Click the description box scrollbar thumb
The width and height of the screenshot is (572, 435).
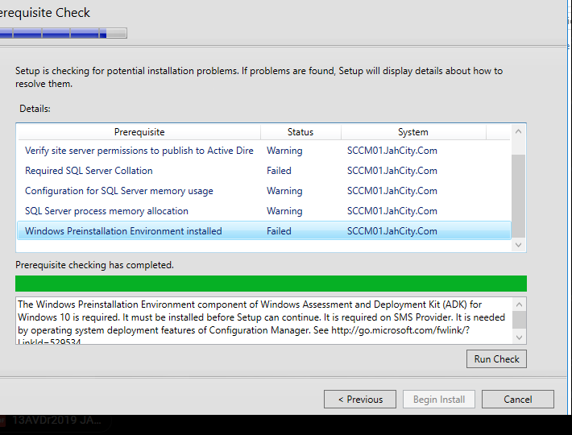[x=520, y=319]
